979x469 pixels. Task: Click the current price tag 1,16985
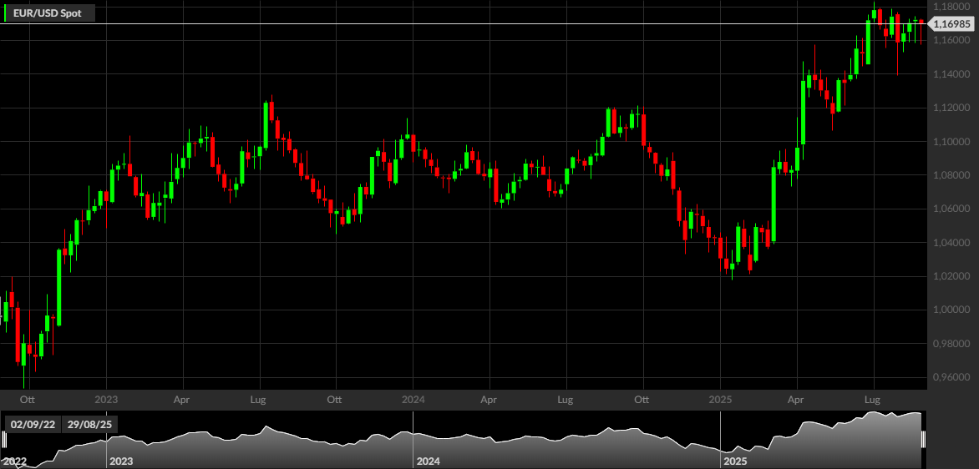[x=951, y=24]
